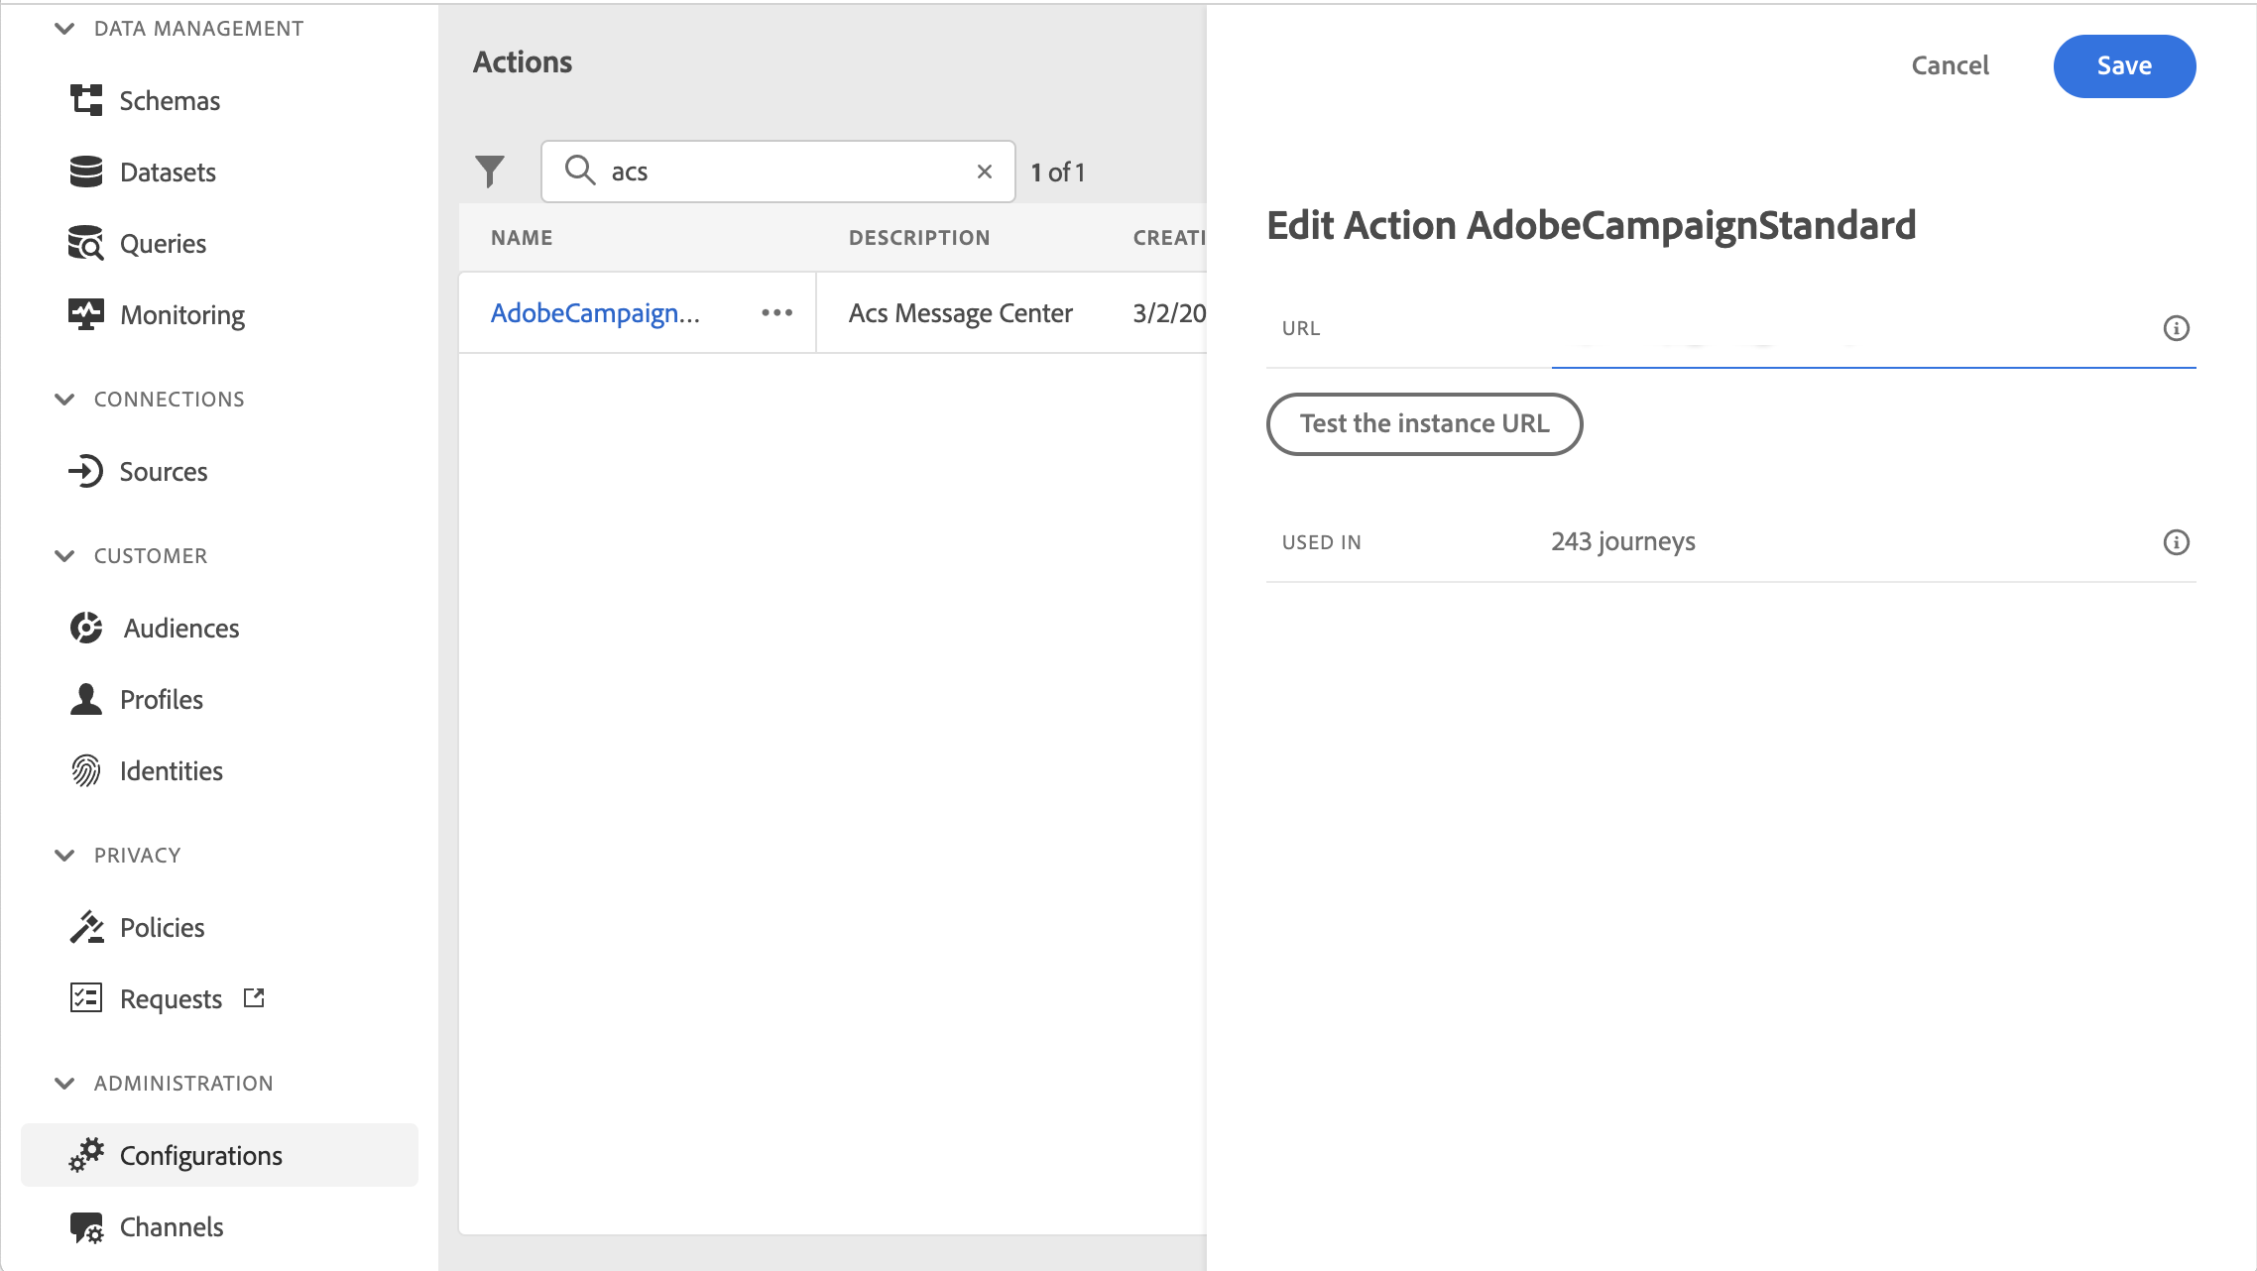
Task: Open Monitoring from the sidebar
Action: pos(181,315)
